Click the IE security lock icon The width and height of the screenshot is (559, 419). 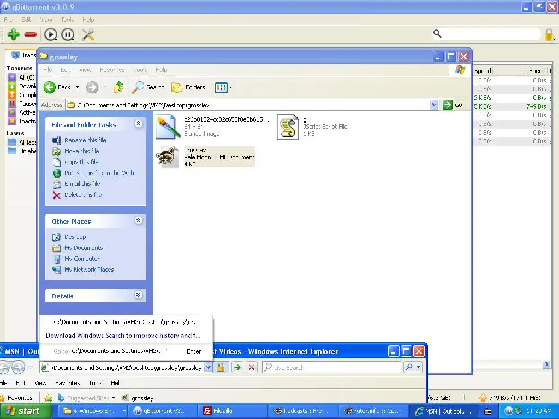click(x=221, y=367)
